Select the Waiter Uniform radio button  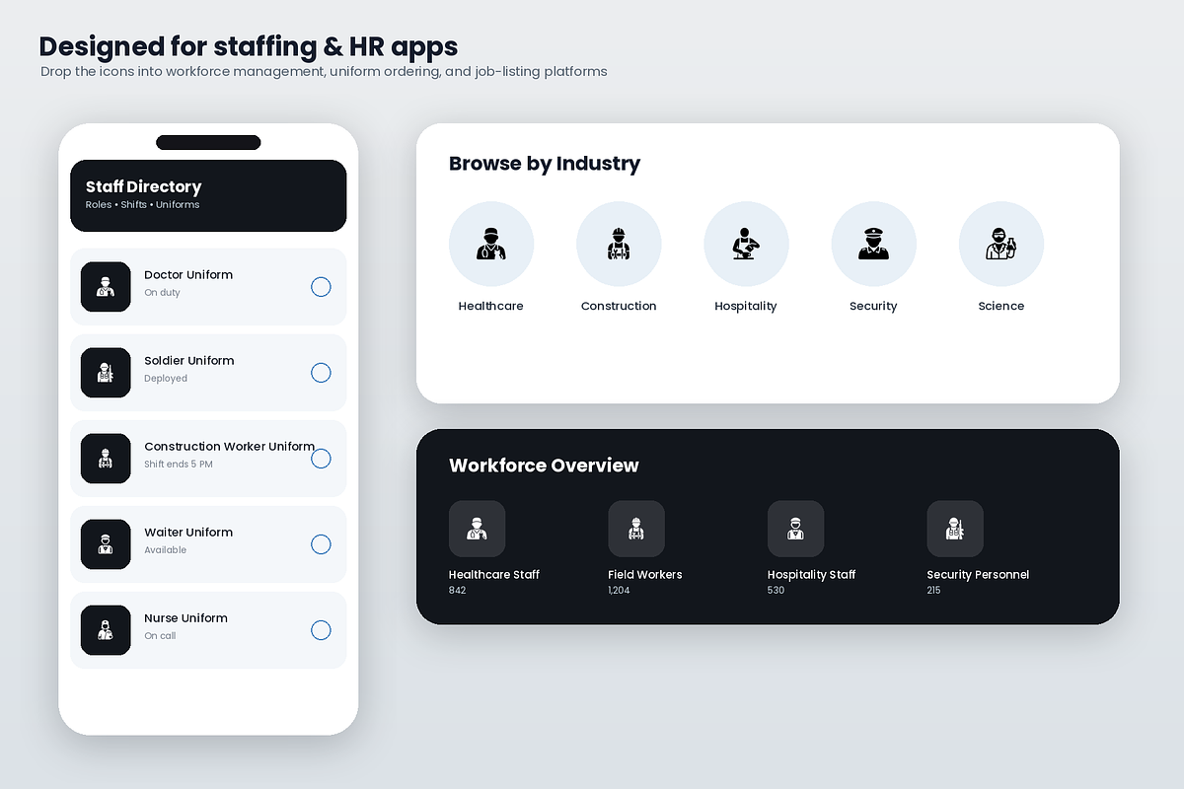tap(321, 544)
